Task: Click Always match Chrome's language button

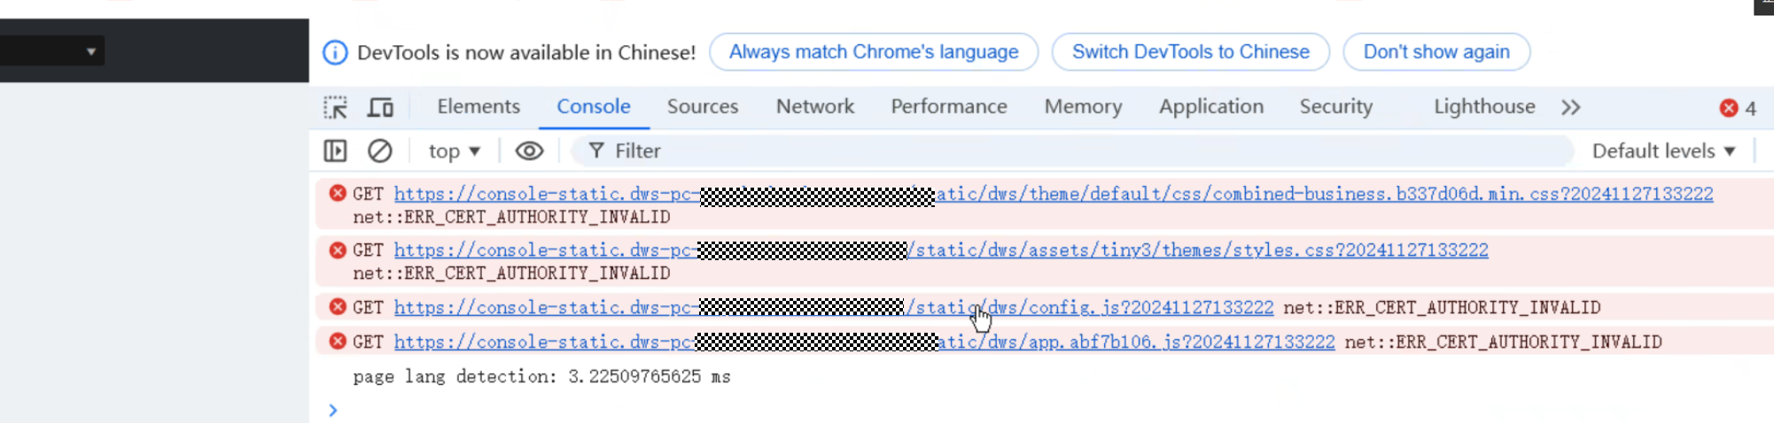Action: (x=874, y=52)
